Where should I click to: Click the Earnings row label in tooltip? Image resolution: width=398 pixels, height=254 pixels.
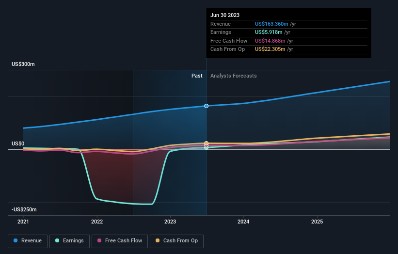221,32
